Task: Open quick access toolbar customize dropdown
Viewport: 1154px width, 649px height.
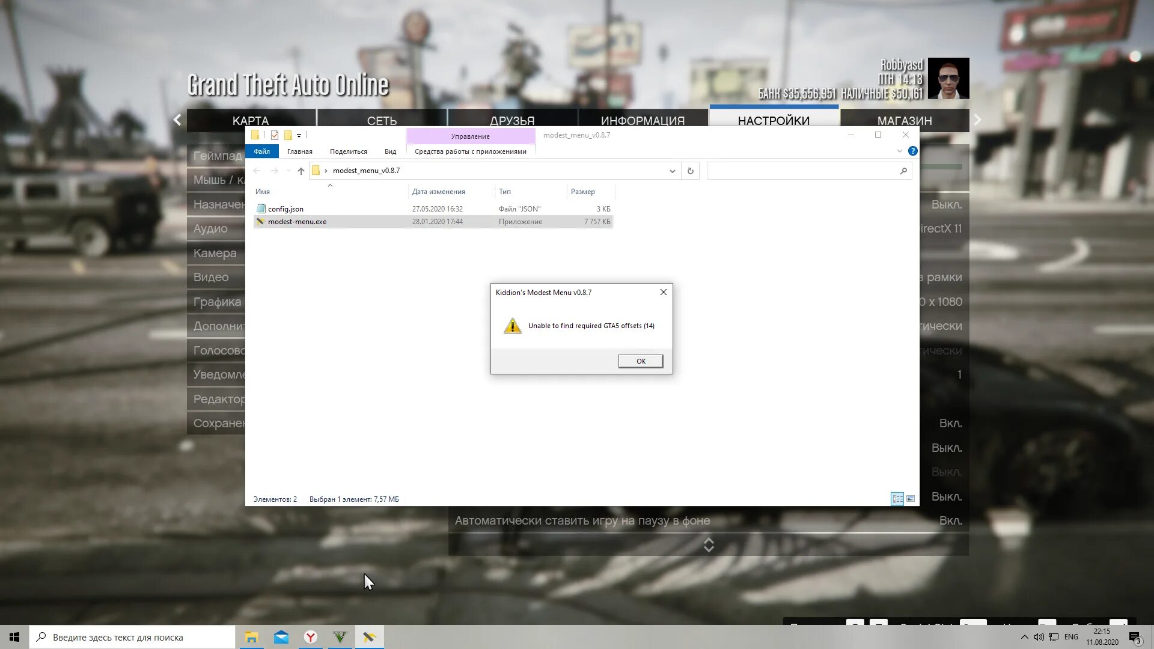Action: pyautogui.click(x=299, y=136)
